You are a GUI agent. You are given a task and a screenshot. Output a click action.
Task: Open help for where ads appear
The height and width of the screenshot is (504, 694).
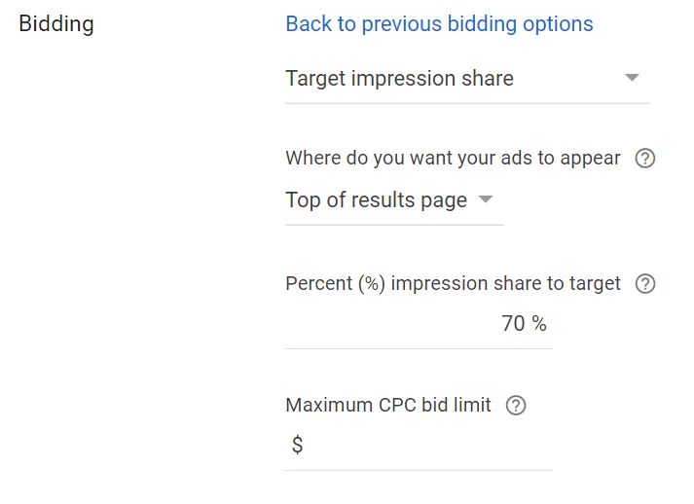(644, 159)
